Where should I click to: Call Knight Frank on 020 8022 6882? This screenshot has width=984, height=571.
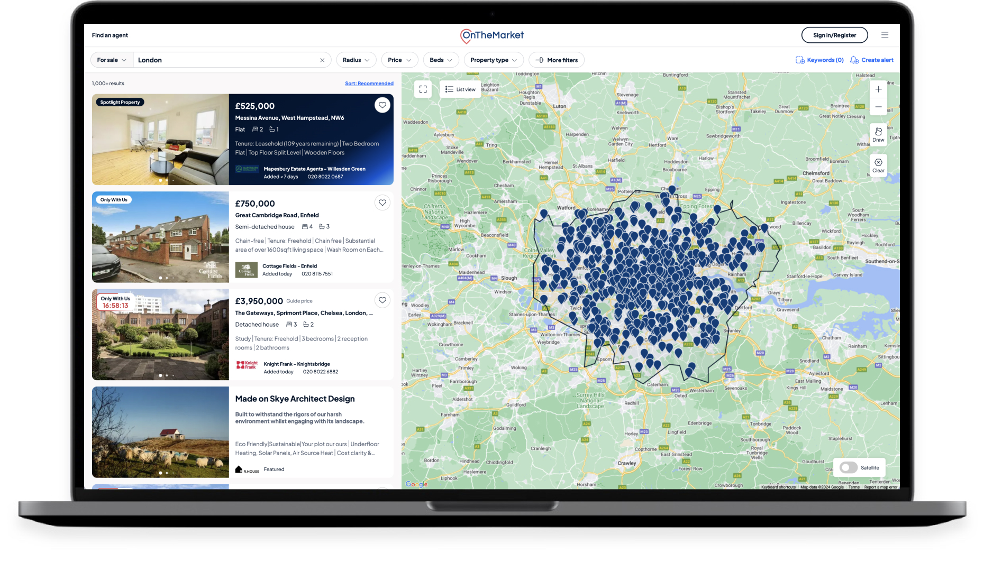pos(321,372)
